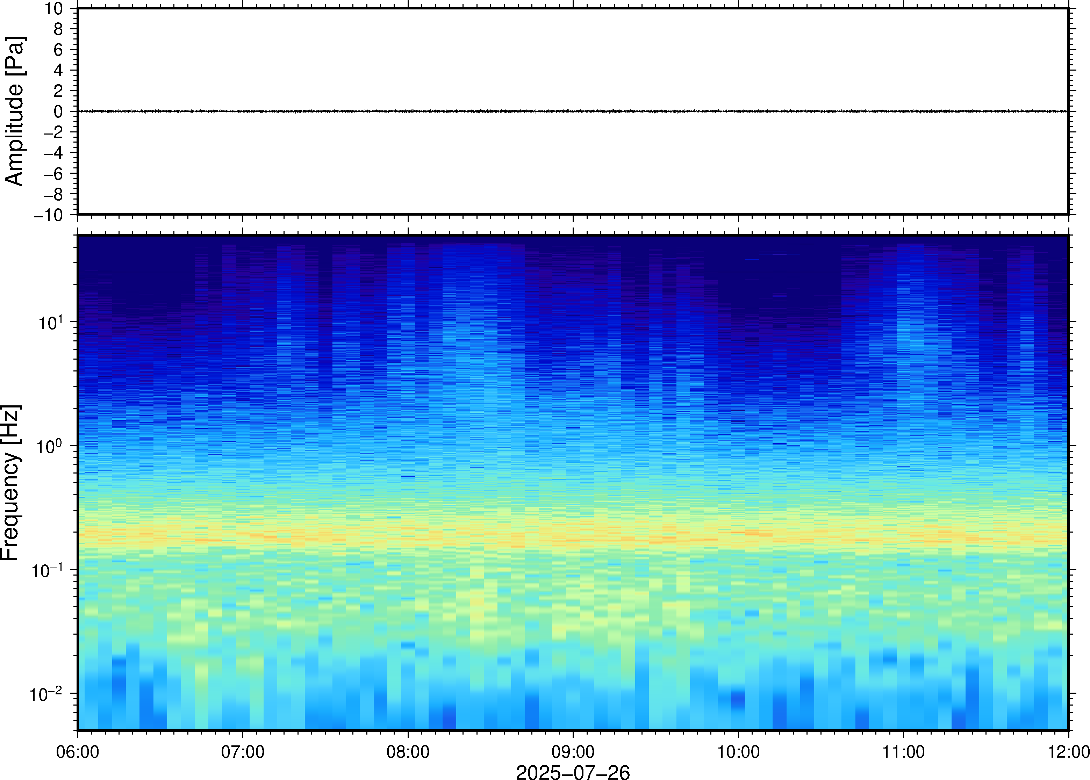This screenshot has height=780, width=1090.
Task: Click the 06:00 time axis label
Action: coord(78,752)
